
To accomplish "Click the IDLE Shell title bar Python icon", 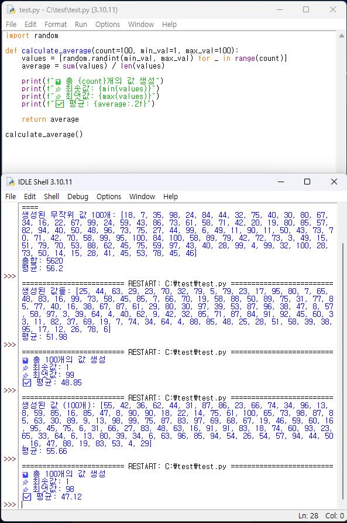I will pyautogui.click(x=11, y=182).
